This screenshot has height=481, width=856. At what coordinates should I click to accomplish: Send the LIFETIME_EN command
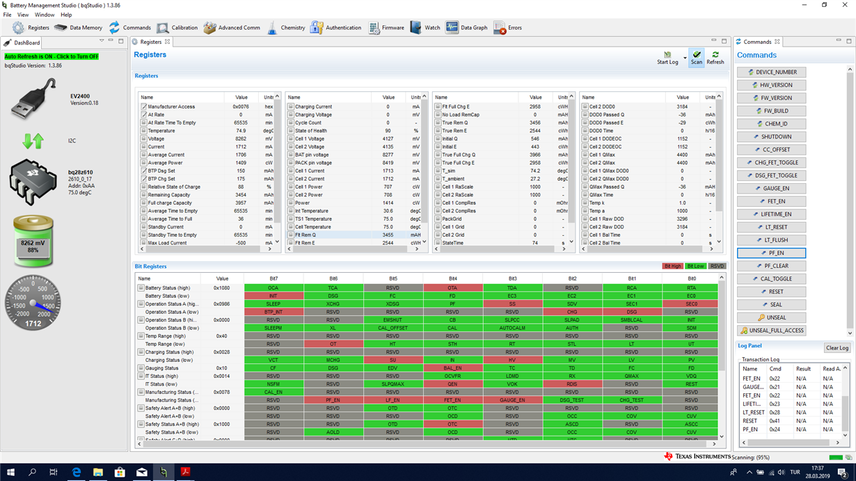click(x=771, y=214)
